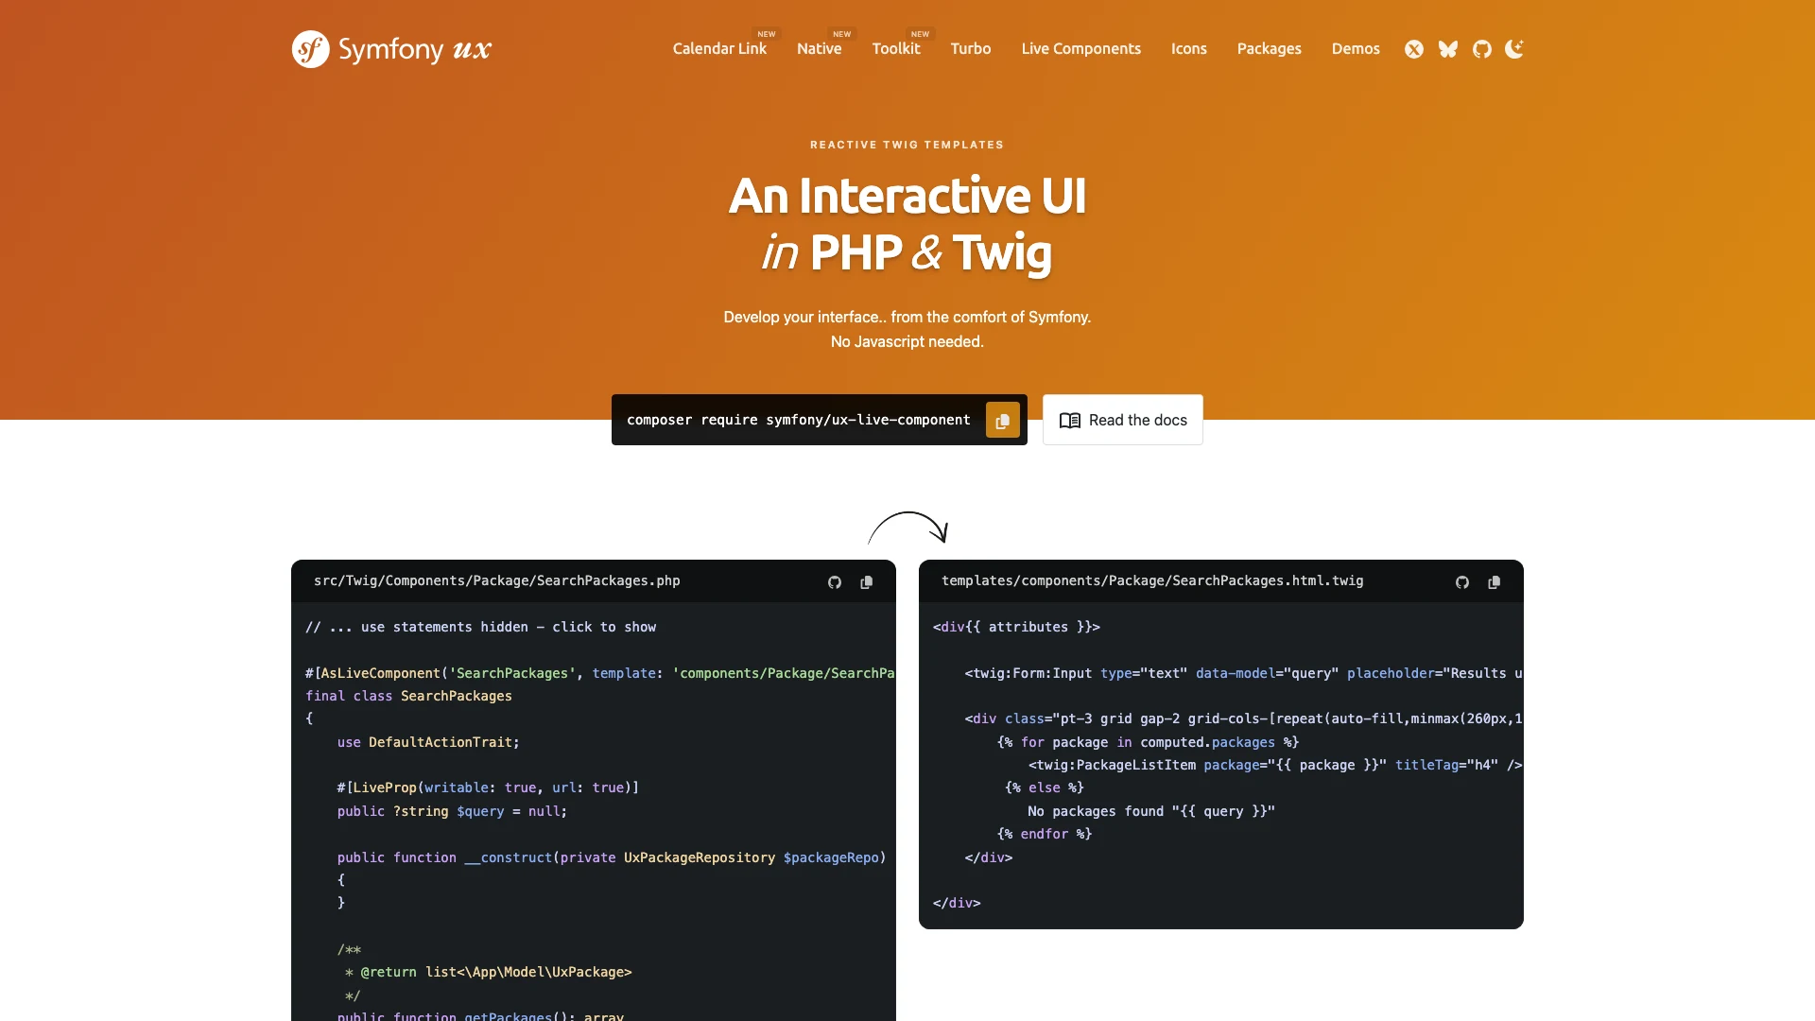Click the Read the docs button

coord(1123,420)
